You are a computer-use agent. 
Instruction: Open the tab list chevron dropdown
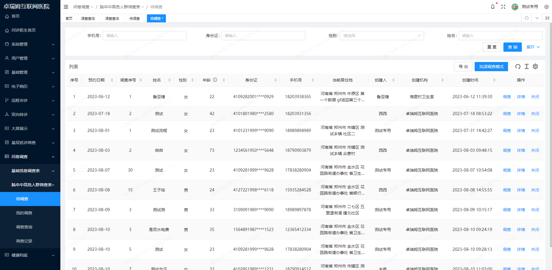coord(537,18)
